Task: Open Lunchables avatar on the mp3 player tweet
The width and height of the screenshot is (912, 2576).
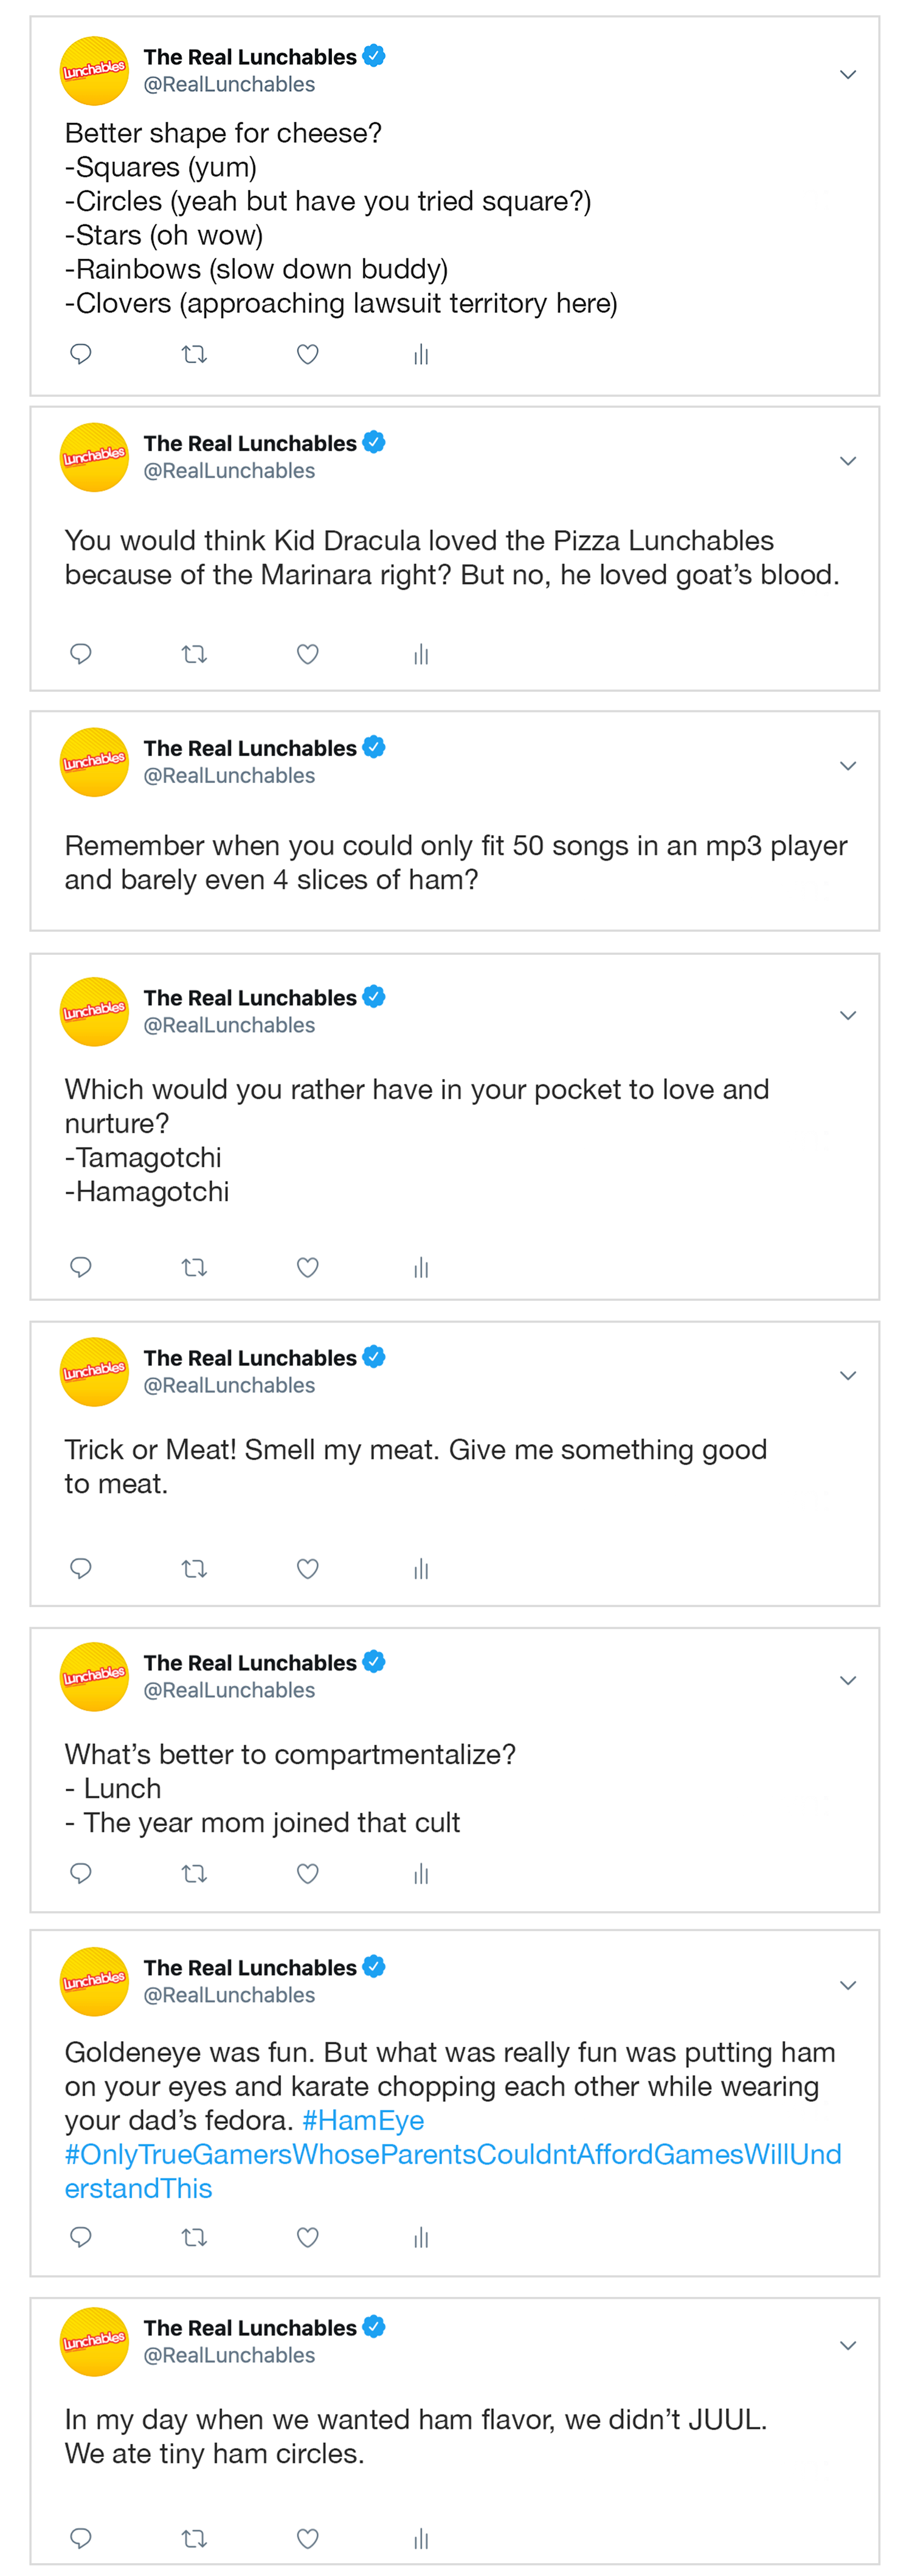Action: click(x=94, y=762)
